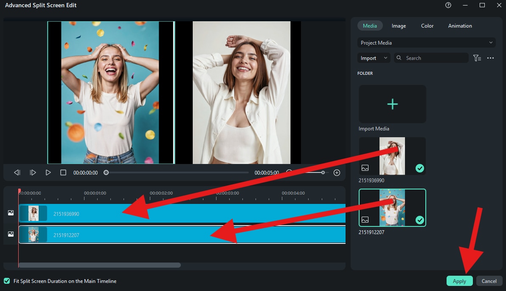Screen dimensions: 506x291
Task: Switch to the Media tab
Action: pos(370,26)
